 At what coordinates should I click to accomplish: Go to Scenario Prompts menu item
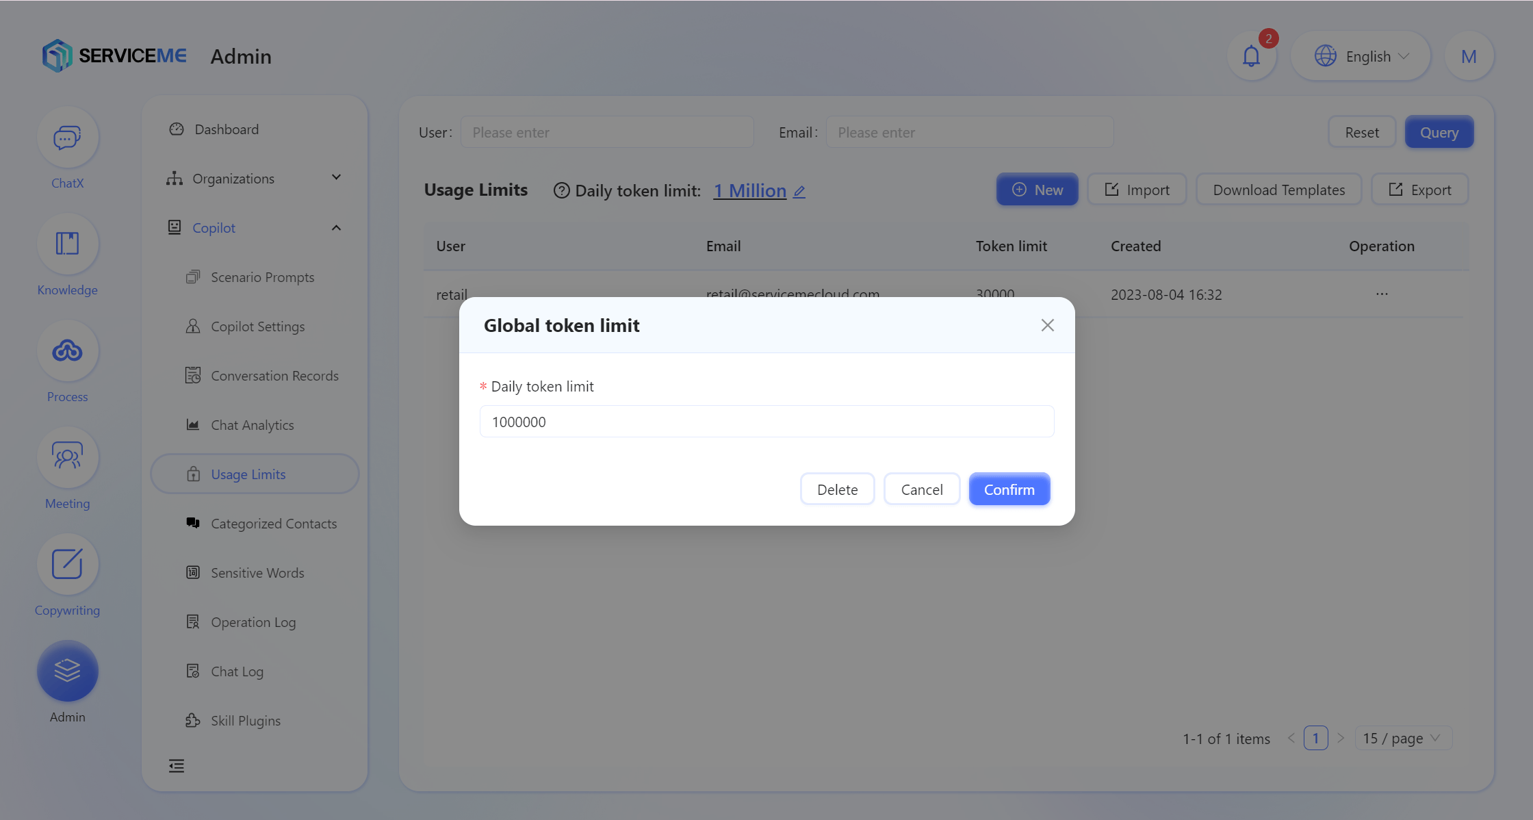pyautogui.click(x=262, y=277)
